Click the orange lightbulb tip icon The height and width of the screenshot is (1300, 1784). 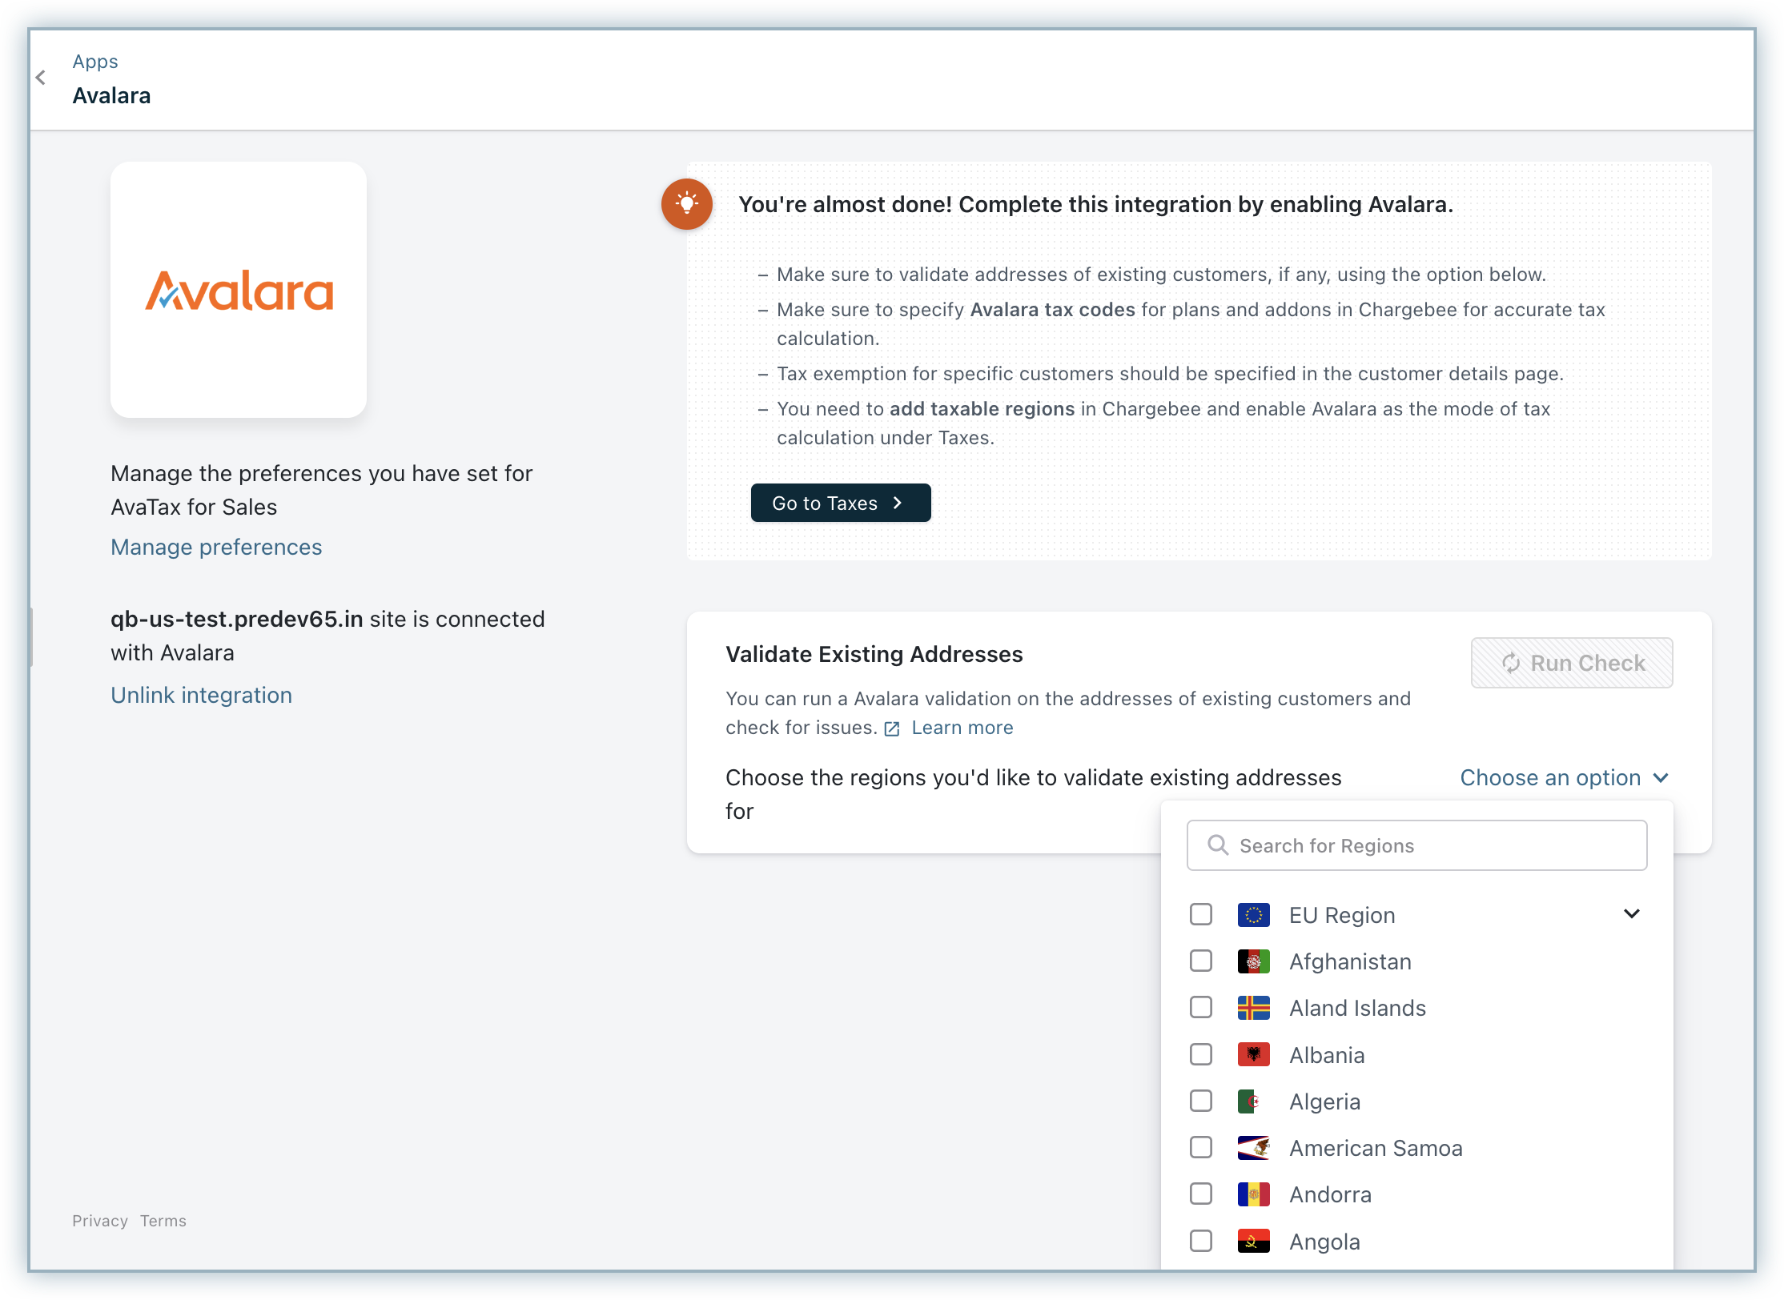[x=686, y=204]
